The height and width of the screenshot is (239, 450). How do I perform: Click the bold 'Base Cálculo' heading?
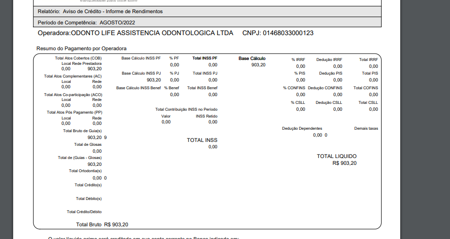(x=252, y=59)
